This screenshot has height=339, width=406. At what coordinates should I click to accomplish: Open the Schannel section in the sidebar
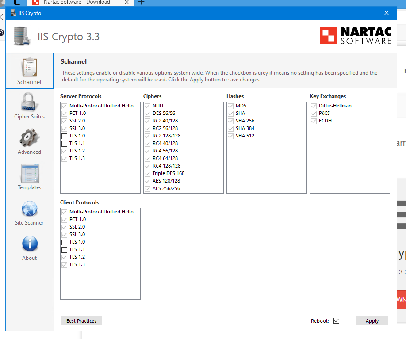(x=30, y=71)
